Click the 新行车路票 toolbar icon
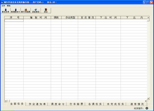The image size is (154, 111). coord(26,11)
